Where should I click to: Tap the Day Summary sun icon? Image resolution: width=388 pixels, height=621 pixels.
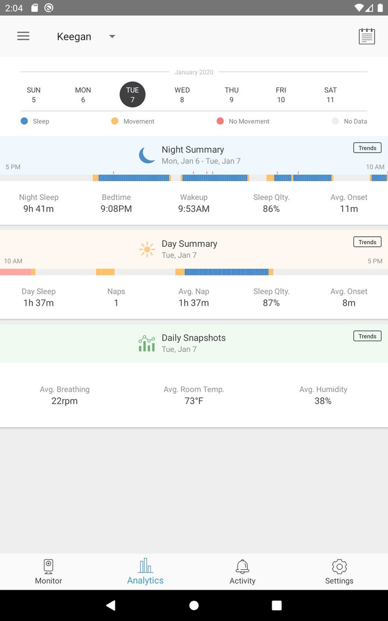[147, 249]
